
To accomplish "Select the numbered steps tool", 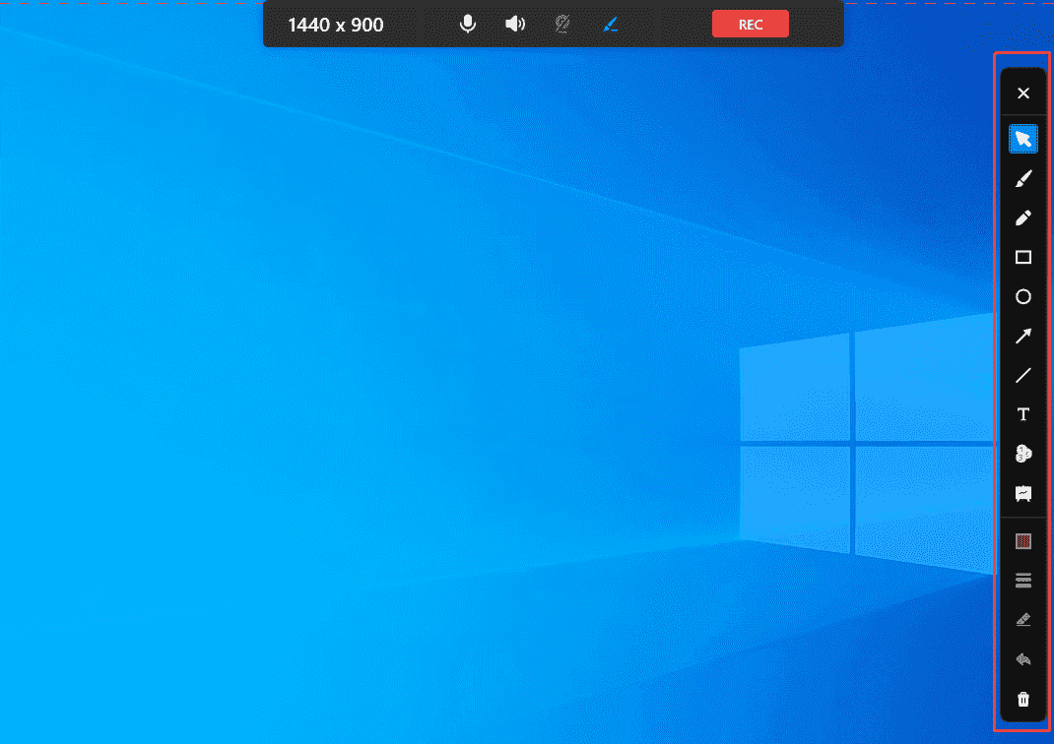I will (x=1022, y=454).
